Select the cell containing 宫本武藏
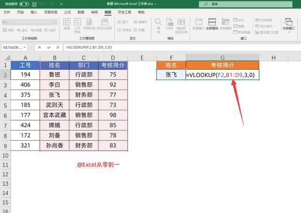This screenshot has height=213, width=301. [x=55, y=115]
